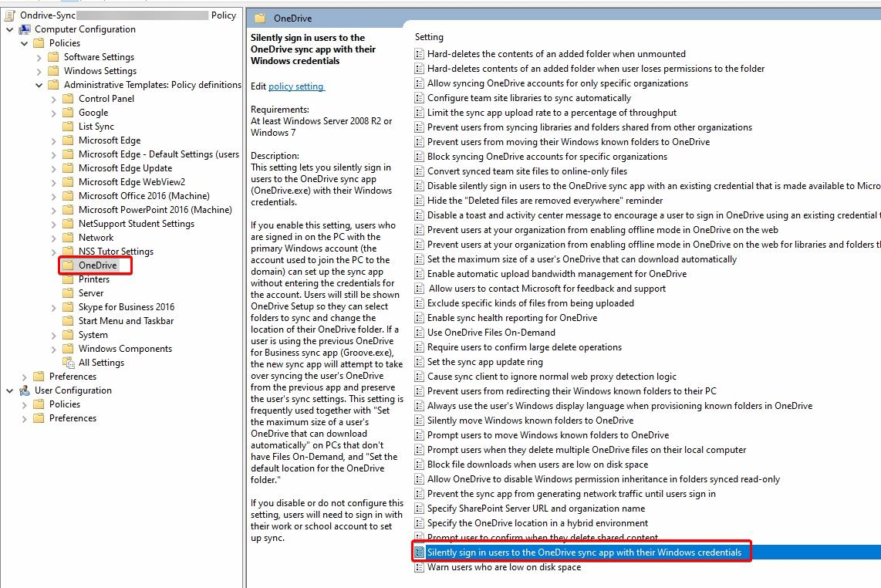The width and height of the screenshot is (881, 588).
Task: Click the icon of the Block file downloads when low on disk space setting
Action: point(419,465)
